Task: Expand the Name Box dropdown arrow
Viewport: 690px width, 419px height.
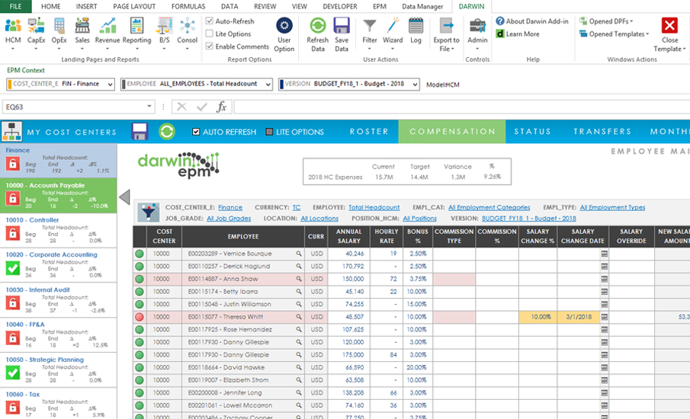Action: coord(149,107)
